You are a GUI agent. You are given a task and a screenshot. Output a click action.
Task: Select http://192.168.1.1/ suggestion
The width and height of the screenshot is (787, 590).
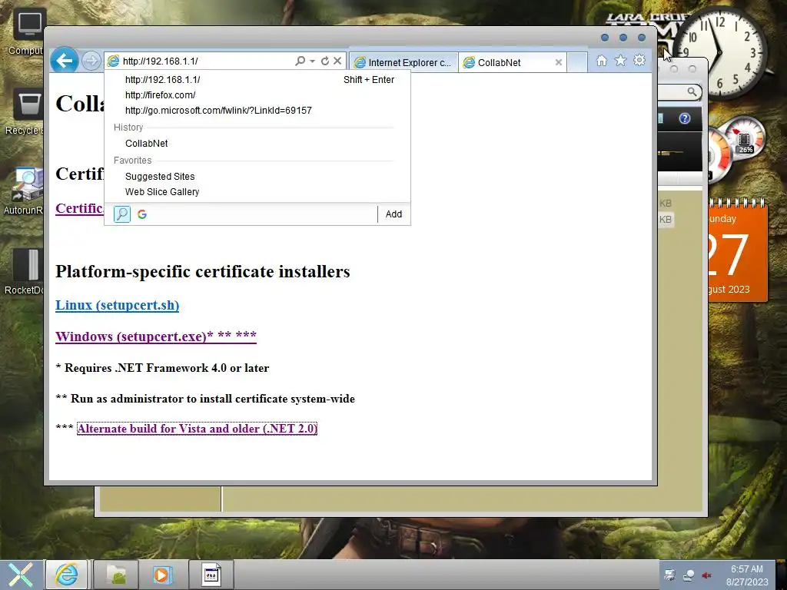(257, 79)
